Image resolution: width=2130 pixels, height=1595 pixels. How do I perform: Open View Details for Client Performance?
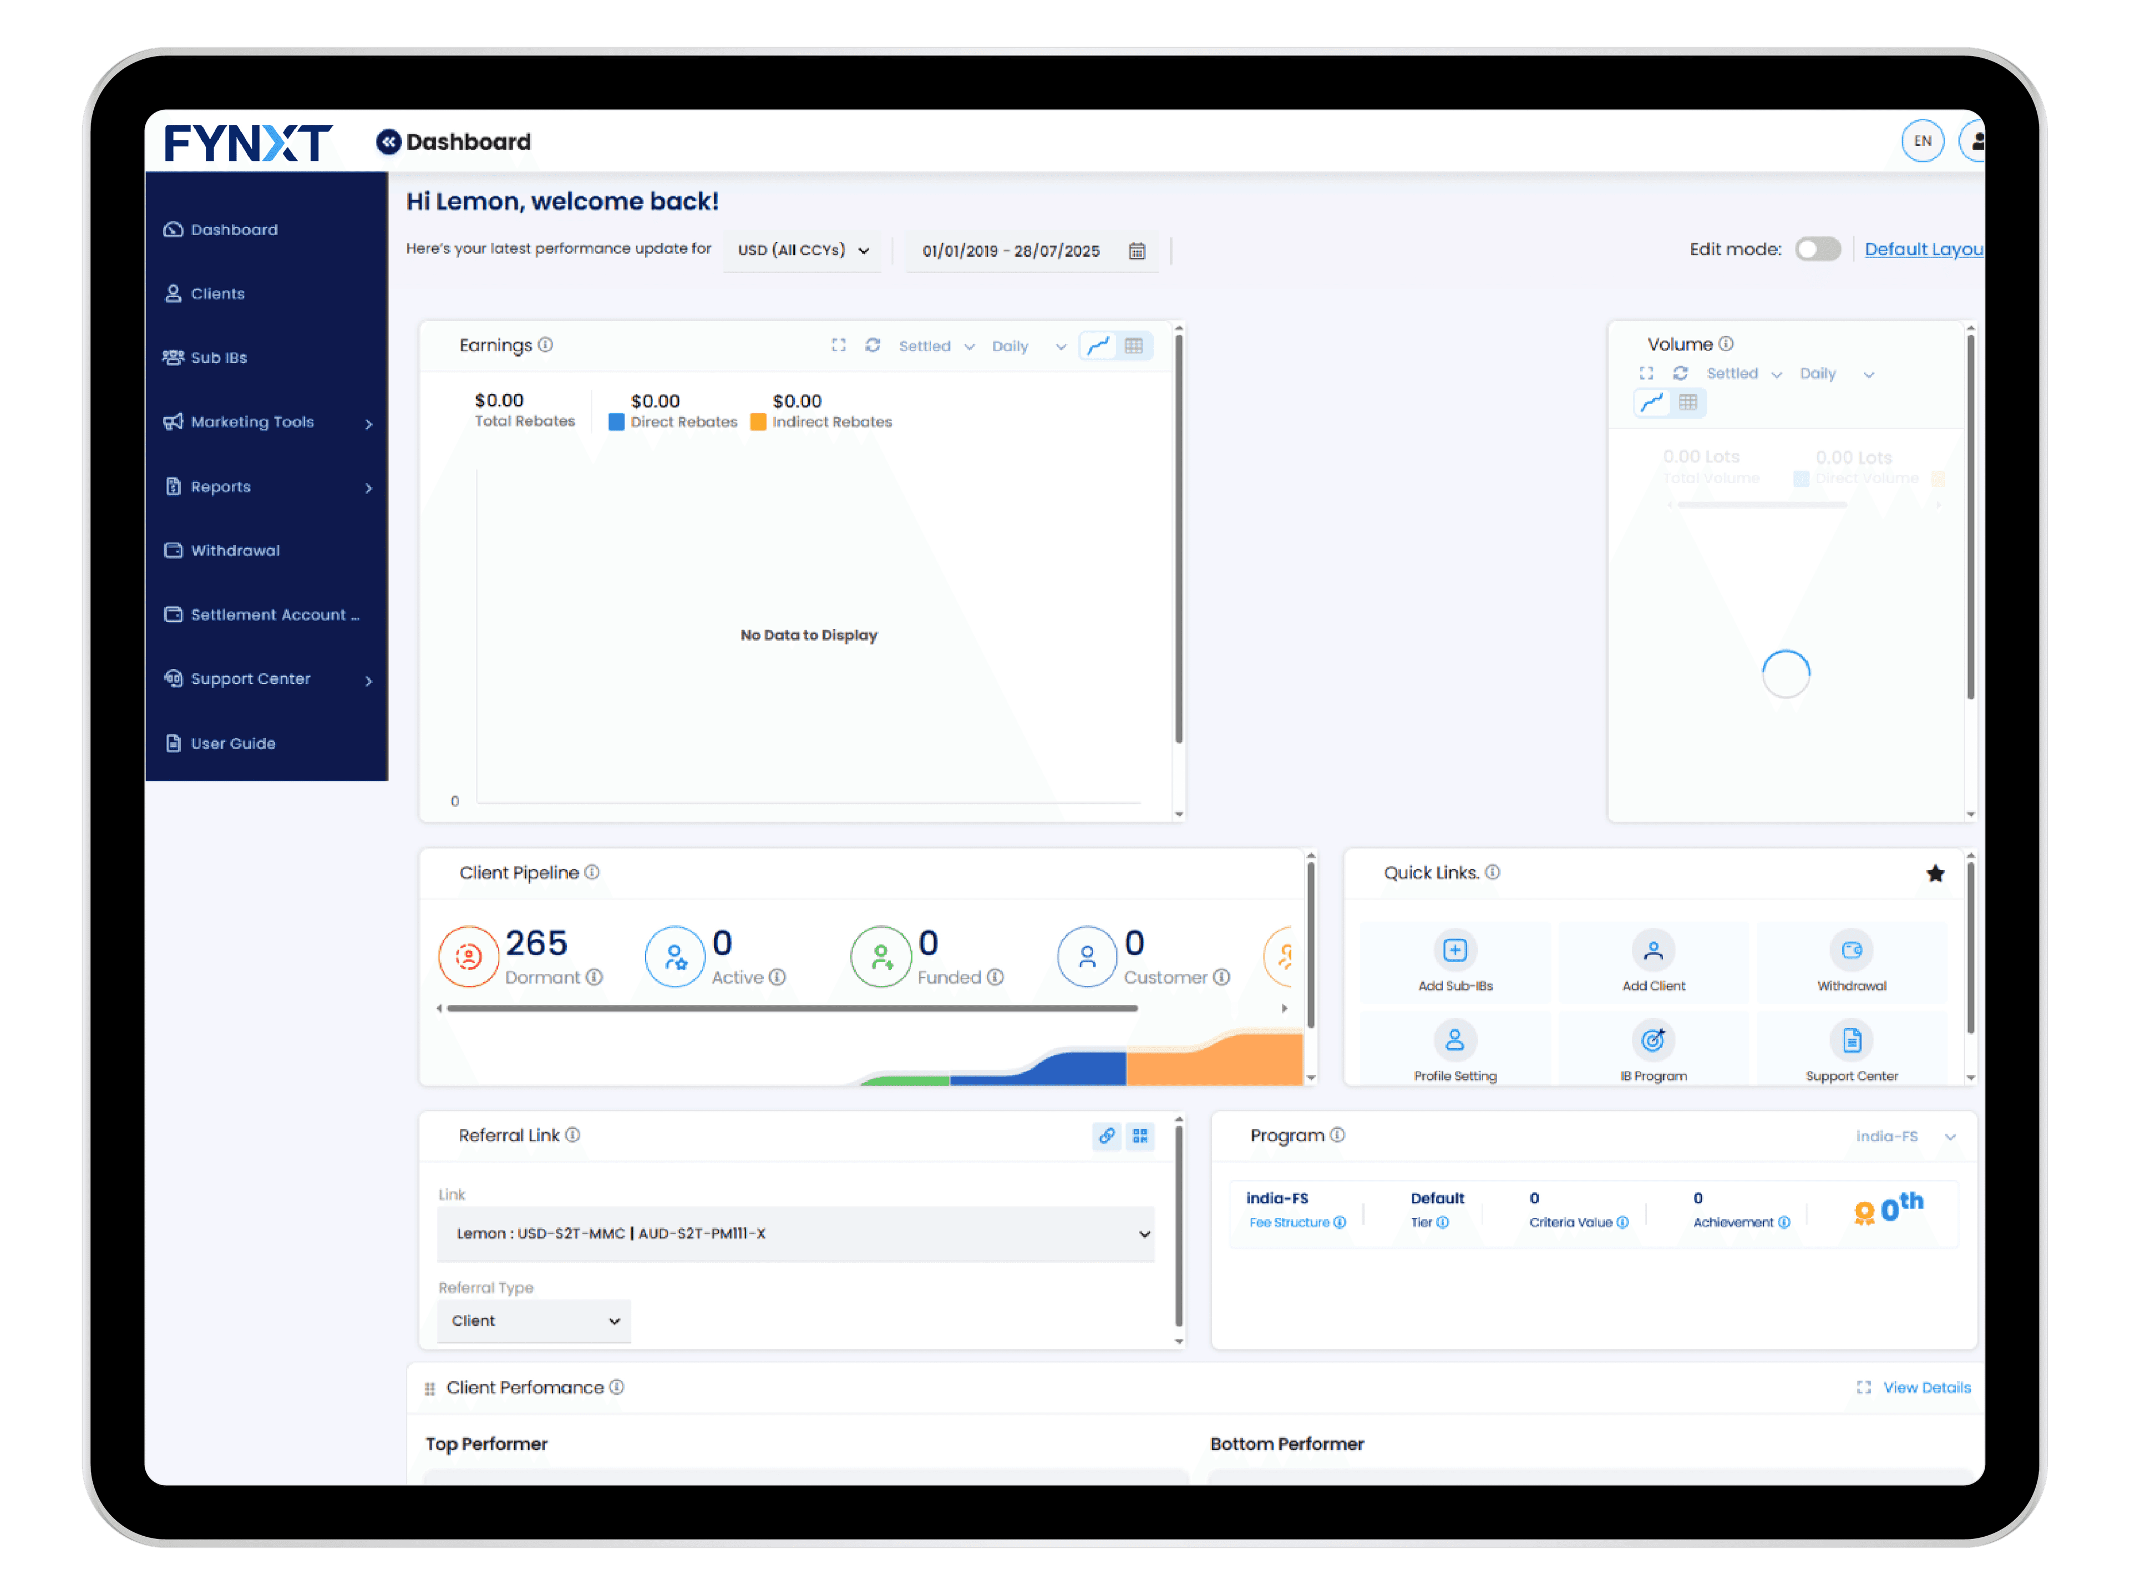point(1925,1387)
